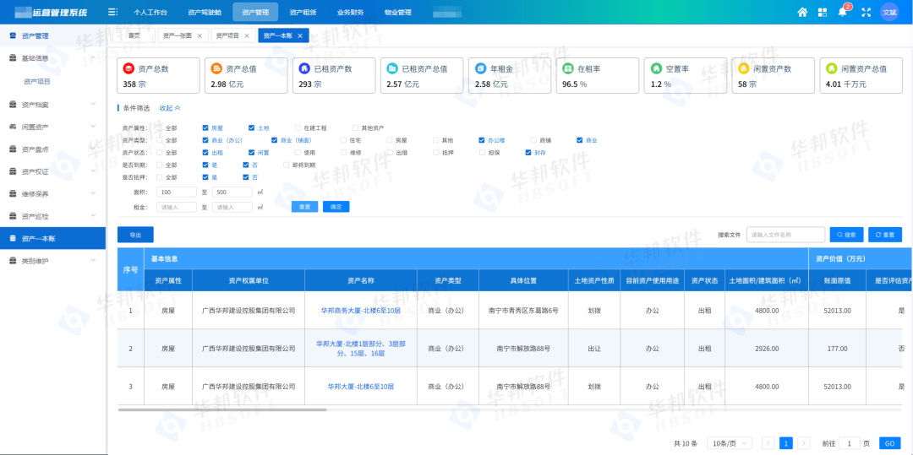The width and height of the screenshot is (913, 455).
Task: Click the 导出 export button
Action: 135,235
